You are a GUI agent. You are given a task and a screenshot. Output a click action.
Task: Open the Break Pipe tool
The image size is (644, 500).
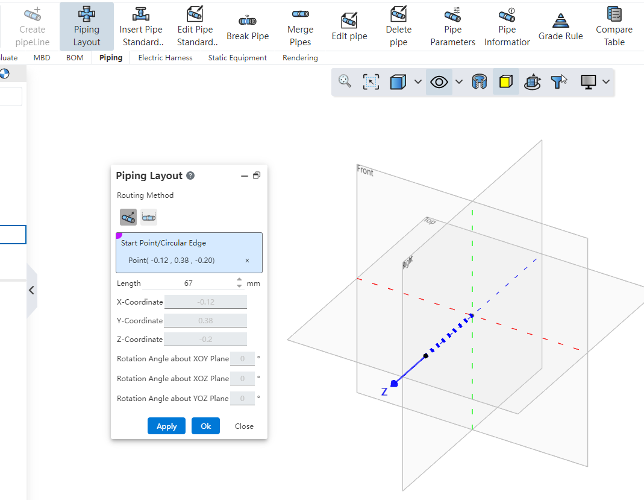tap(248, 26)
